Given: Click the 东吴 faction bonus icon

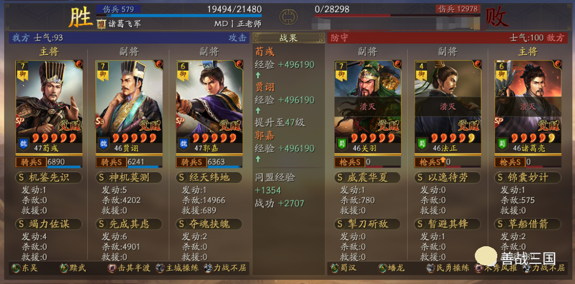Looking at the screenshot, I should pos(16,268).
